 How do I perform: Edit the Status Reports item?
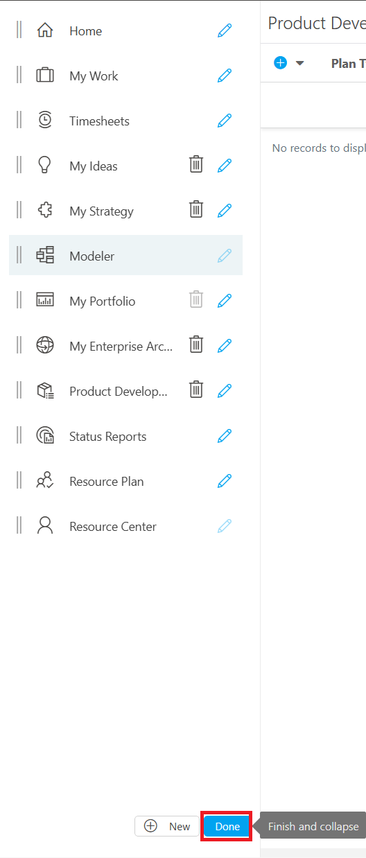point(224,436)
